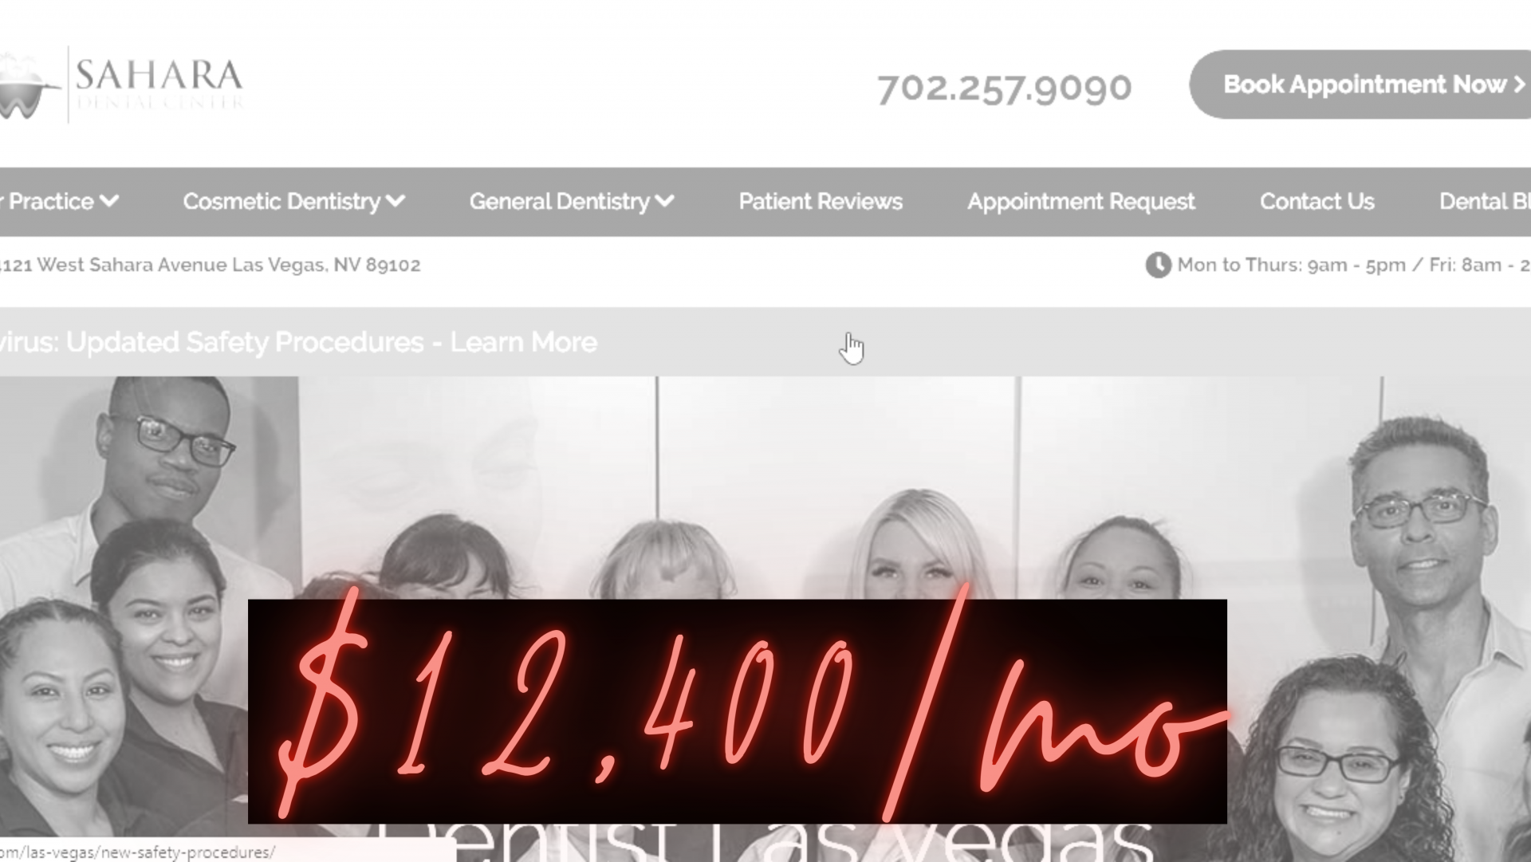Open the Appointment Request menu item
This screenshot has height=862, width=1531.
pyautogui.click(x=1081, y=202)
